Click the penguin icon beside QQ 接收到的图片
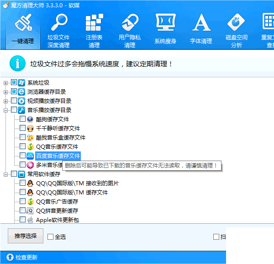 (30, 183)
